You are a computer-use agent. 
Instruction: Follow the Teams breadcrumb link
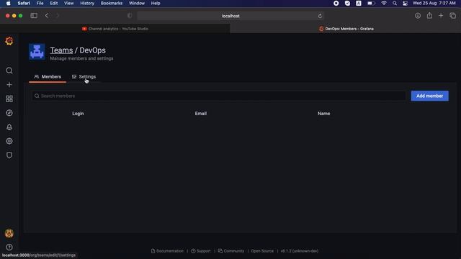pos(61,50)
